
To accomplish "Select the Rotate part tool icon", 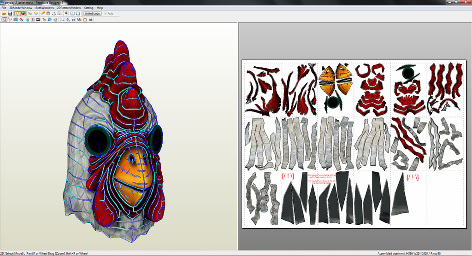I will [x=10, y=19].
